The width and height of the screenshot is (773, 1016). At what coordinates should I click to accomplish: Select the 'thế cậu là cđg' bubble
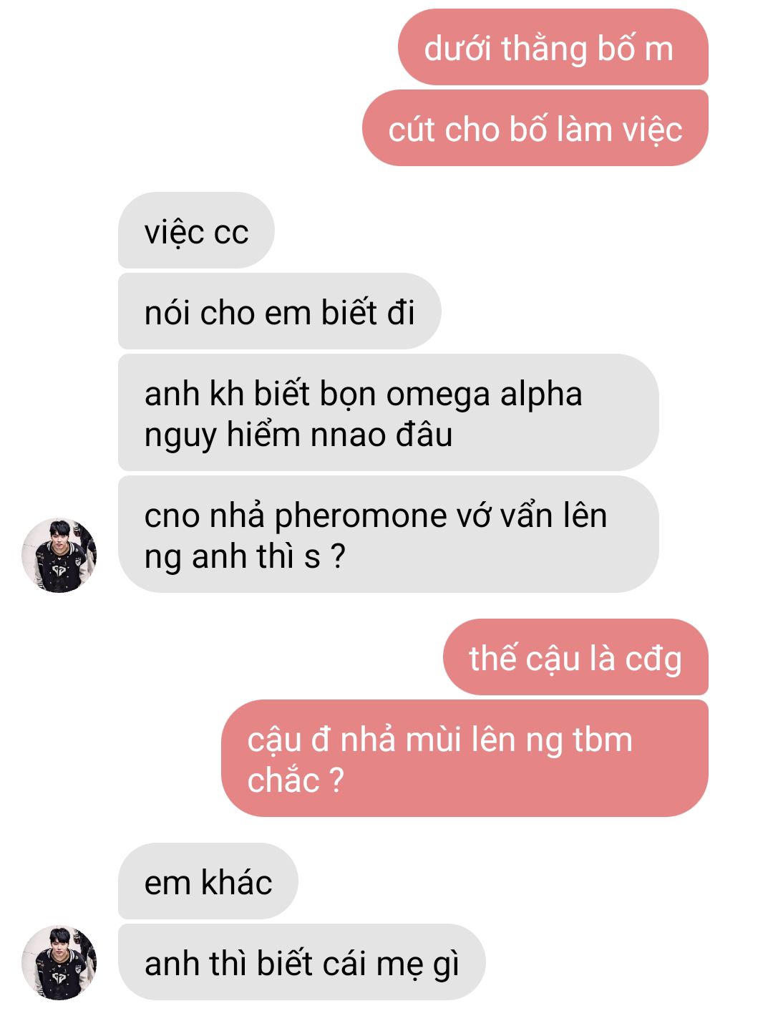575,657
